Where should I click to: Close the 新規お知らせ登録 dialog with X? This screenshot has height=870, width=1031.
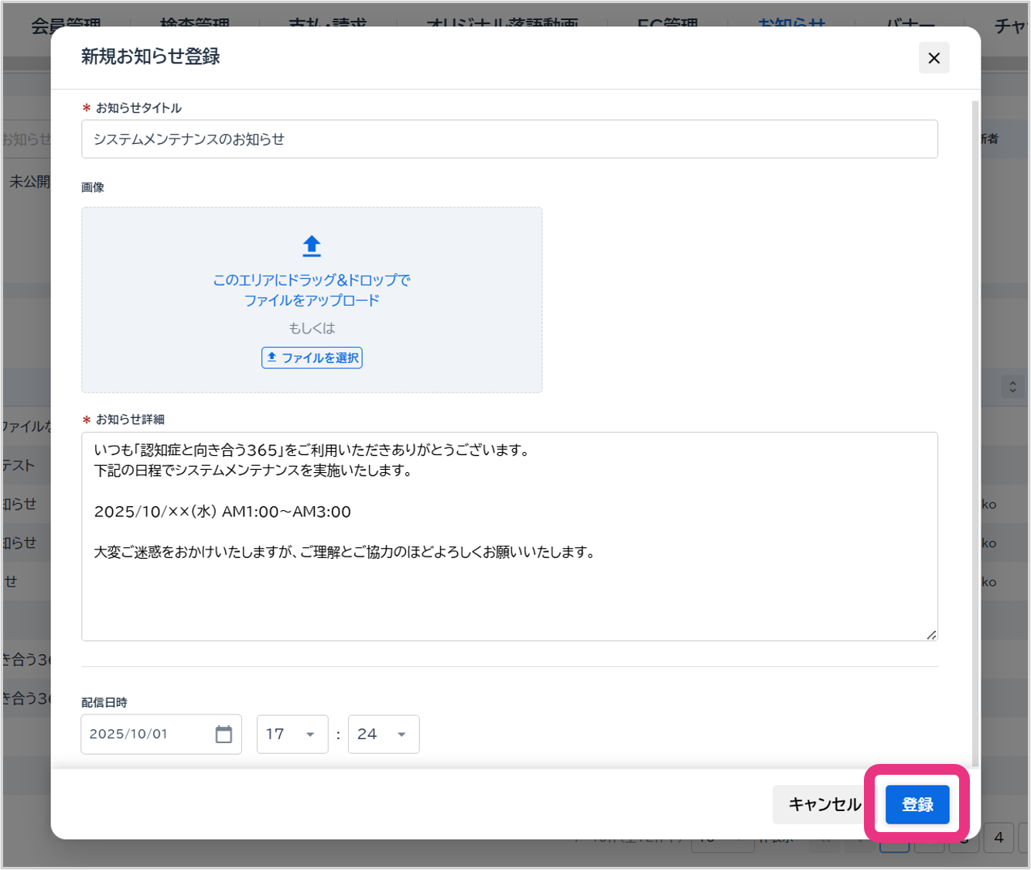[x=934, y=58]
